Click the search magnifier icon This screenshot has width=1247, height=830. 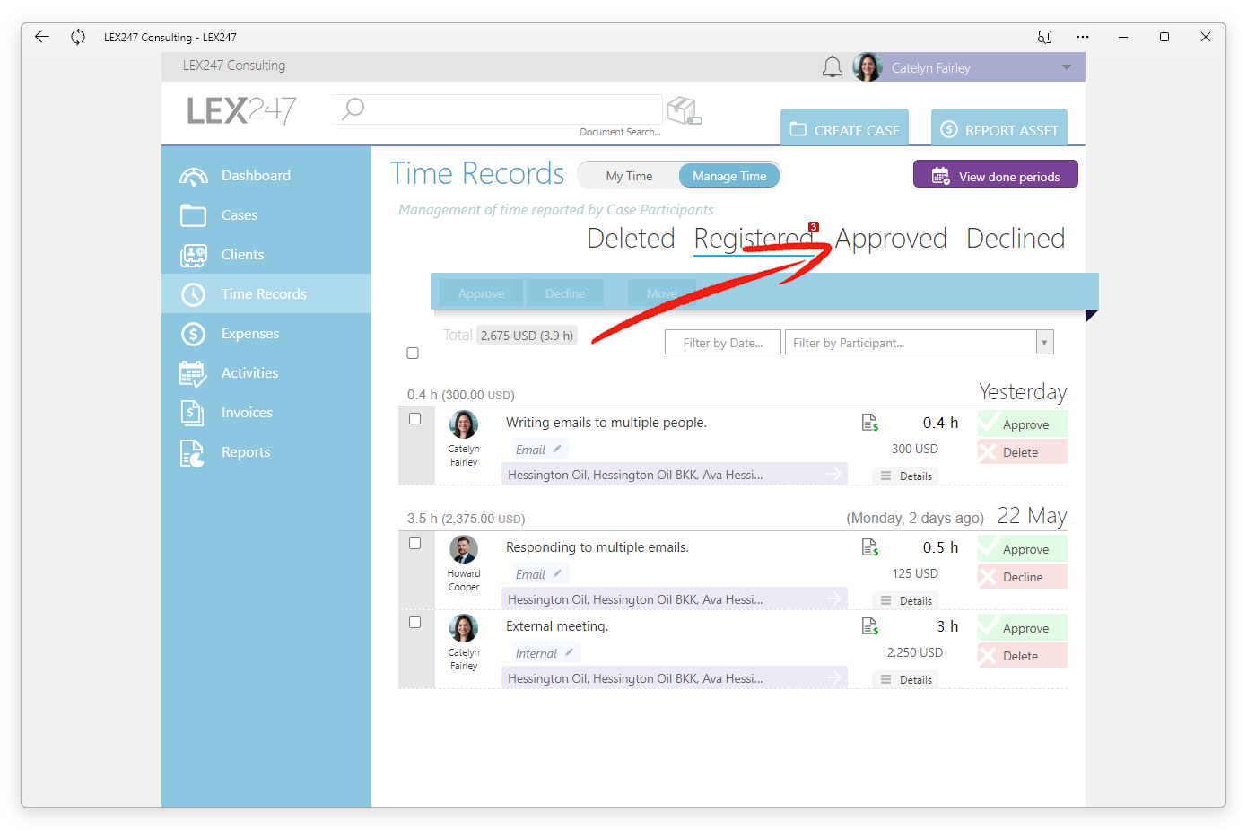[353, 109]
